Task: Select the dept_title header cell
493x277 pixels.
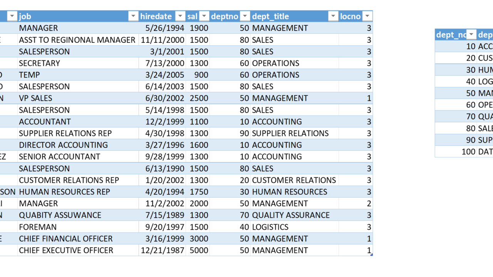Action: pyautogui.click(x=295, y=16)
